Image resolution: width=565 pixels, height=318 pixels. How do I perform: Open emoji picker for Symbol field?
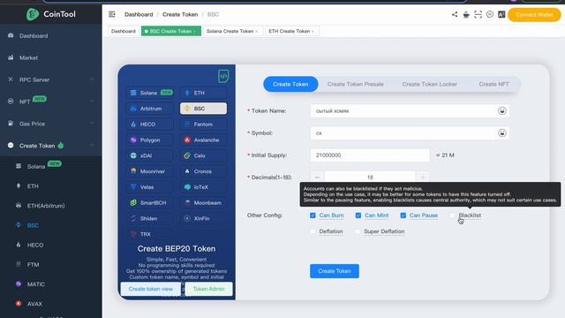coord(502,133)
